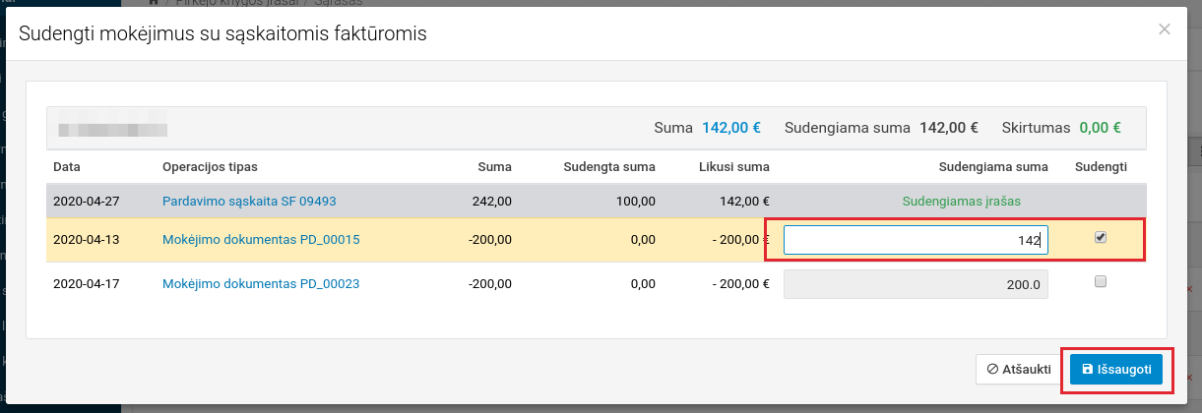Screen dimensions: 1202x413
Task: Click the green Sudengiamas įrašas label
Action: (x=961, y=201)
